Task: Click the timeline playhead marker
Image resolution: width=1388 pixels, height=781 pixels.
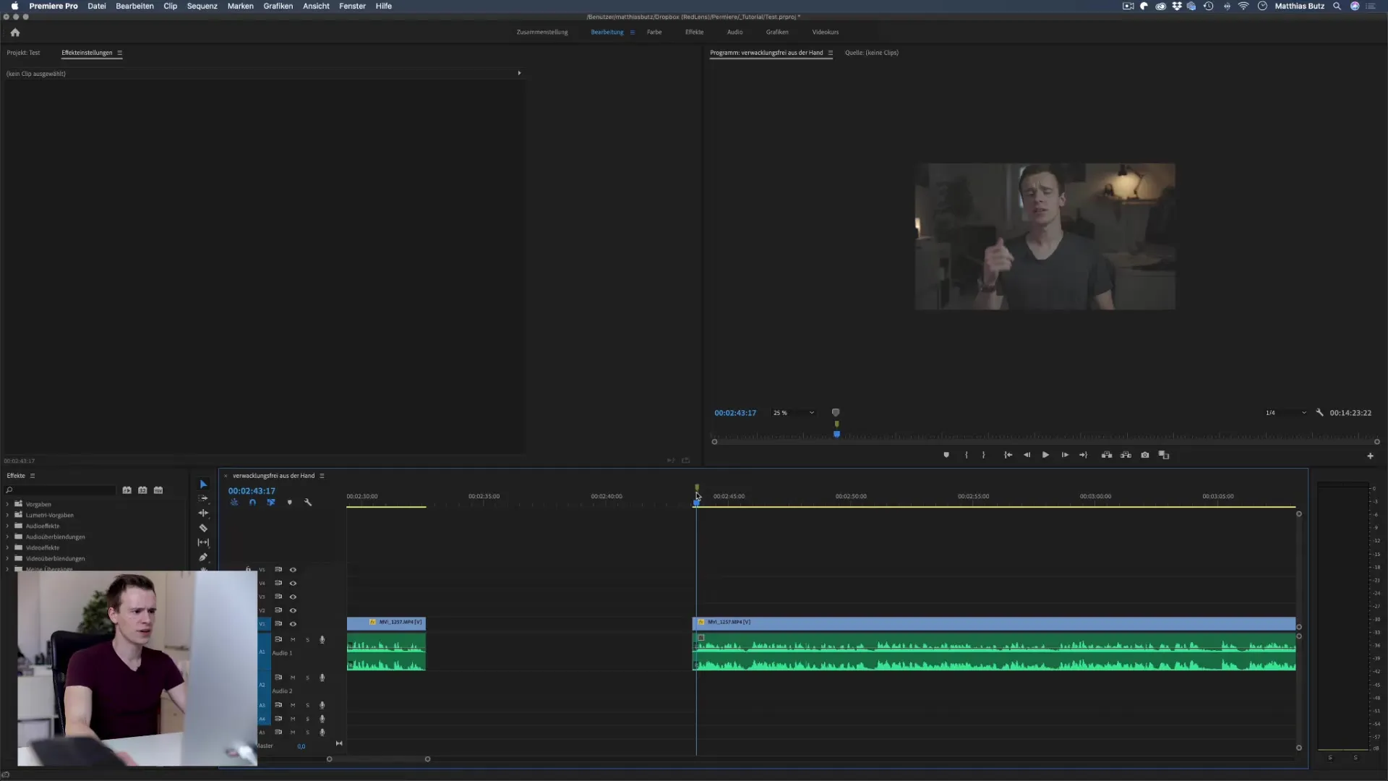Action: click(696, 501)
